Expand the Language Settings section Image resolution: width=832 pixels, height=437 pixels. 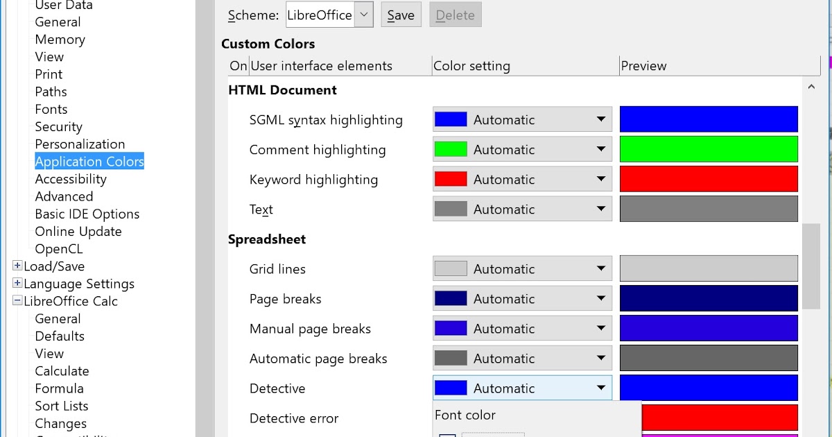[x=17, y=284]
